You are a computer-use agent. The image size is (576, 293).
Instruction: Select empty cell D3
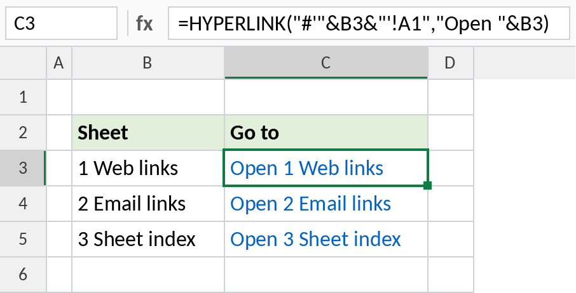click(x=451, y=168)
